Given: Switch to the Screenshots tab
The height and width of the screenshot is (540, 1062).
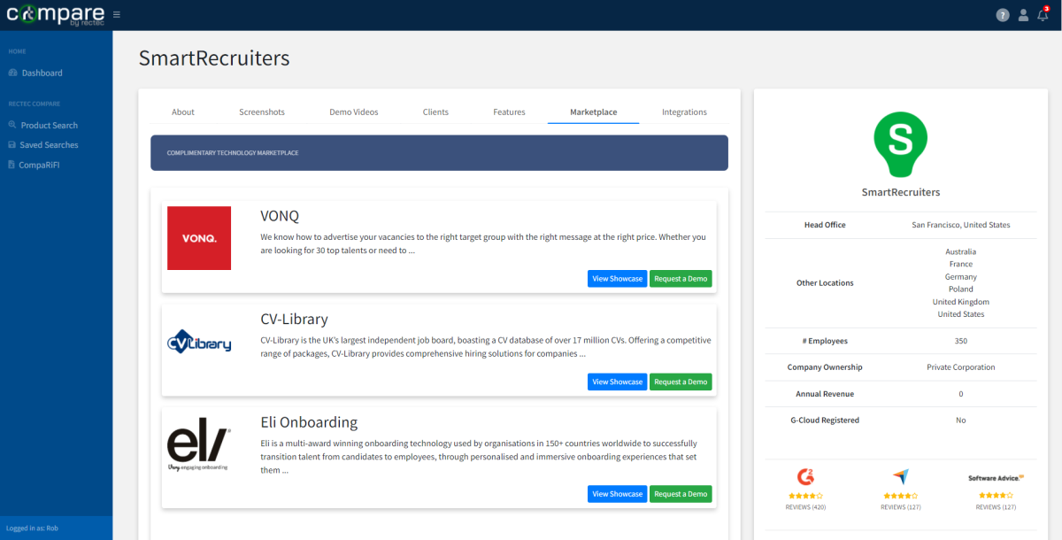Looking at the screenshot, I should tap(262, 112).
